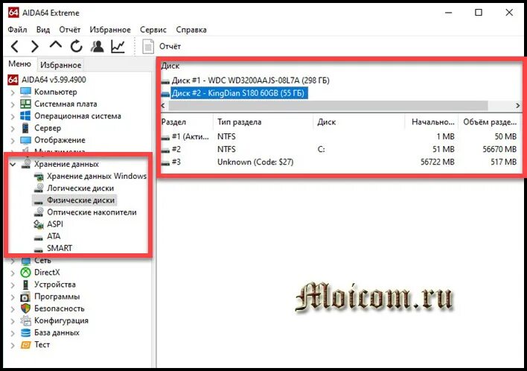527x371 pixels.
Task: Select partition #2 with 56670 MB
Action: tap(339, 149)
